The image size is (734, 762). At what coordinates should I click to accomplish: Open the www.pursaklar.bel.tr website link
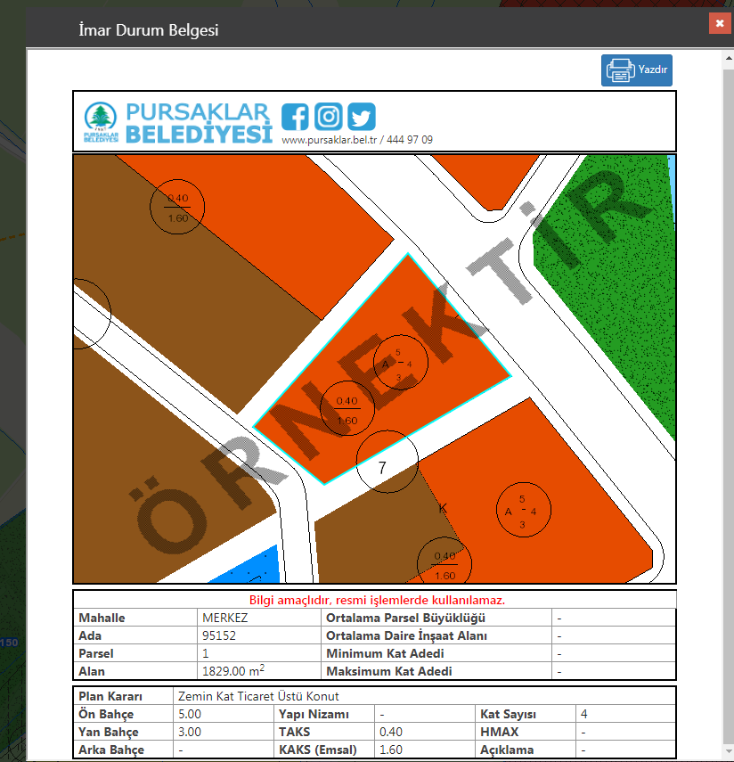[x=330, y=141]
